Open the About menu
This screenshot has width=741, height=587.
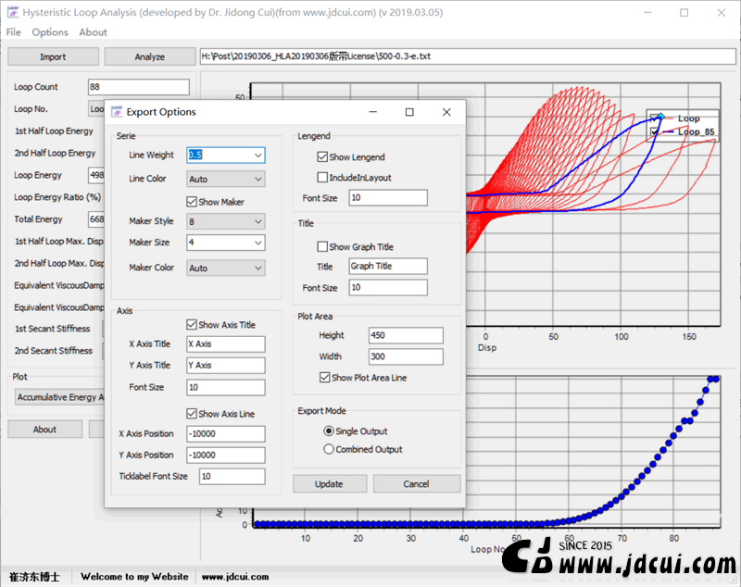[93, 32]
